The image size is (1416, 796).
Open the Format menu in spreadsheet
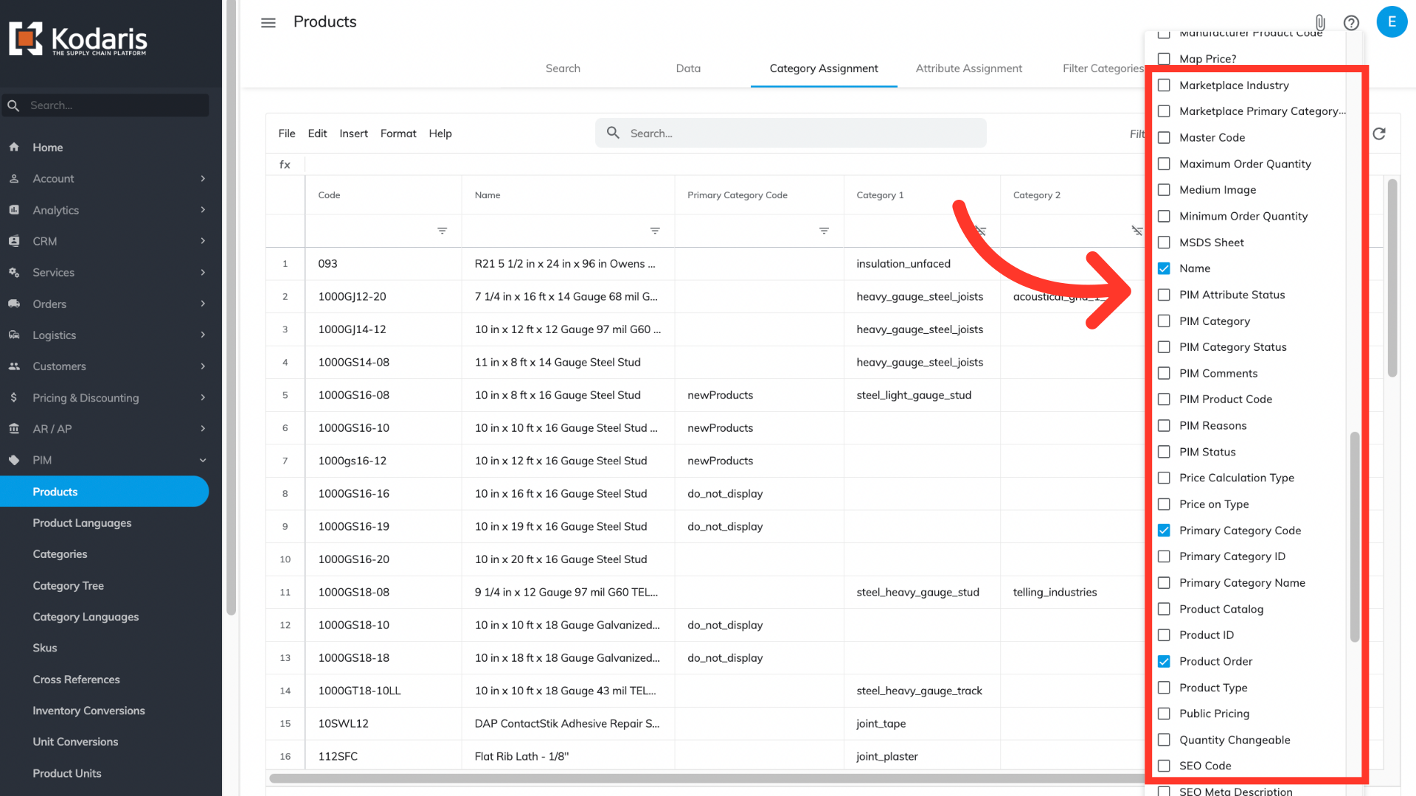[x=398, y=133]
